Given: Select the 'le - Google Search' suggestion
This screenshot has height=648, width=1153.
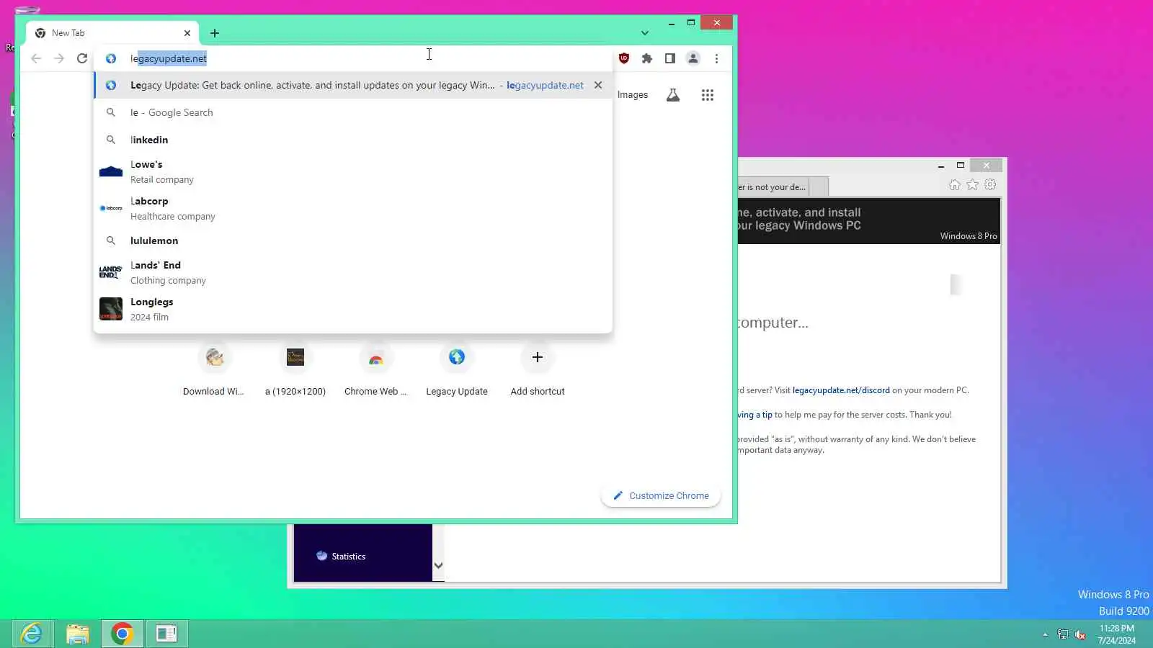Looking at the screenshot, I should (x=353, y=112).
